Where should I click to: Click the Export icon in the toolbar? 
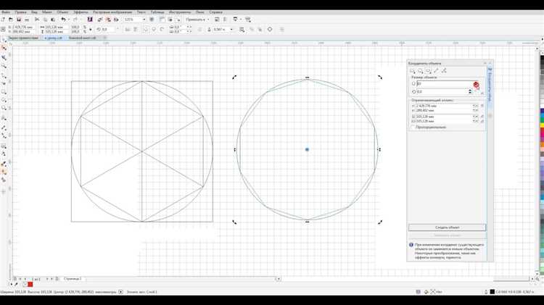coord(108,20)
